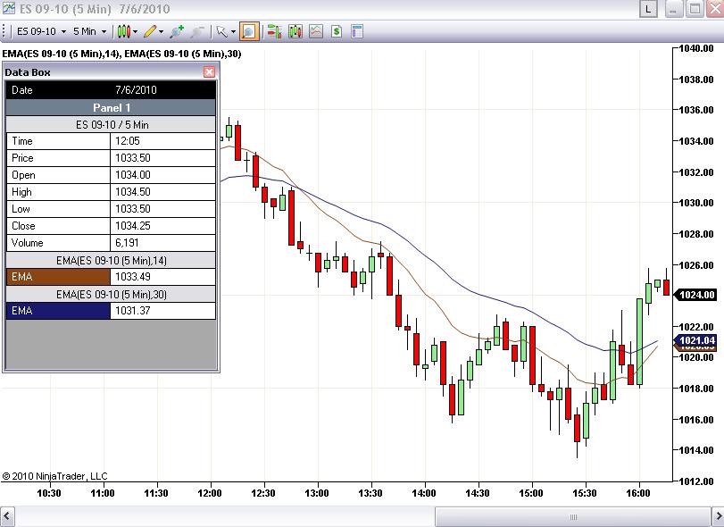Click the EMA(ES 09-10 (5 Min),30) header row

[x=111, y=294]
